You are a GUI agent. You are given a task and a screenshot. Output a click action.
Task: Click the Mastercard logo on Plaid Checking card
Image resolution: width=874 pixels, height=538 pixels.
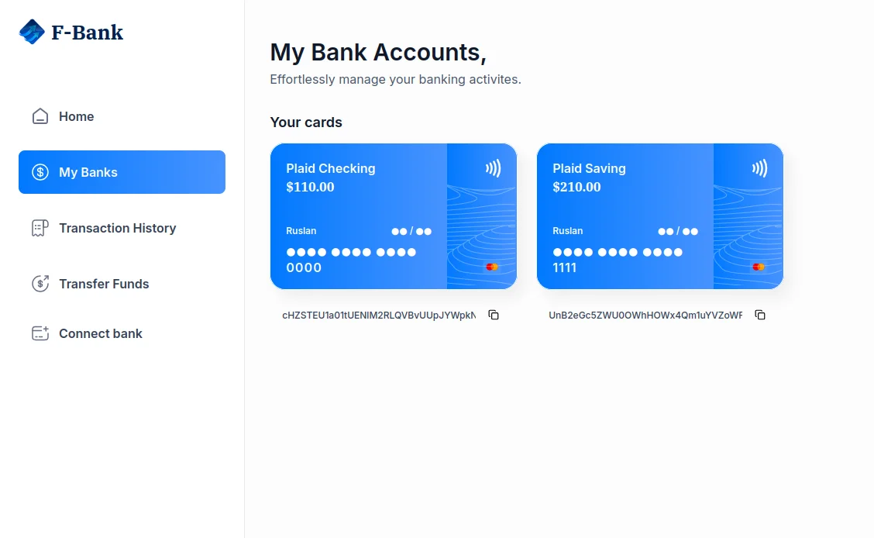click(x=492, y=266)
